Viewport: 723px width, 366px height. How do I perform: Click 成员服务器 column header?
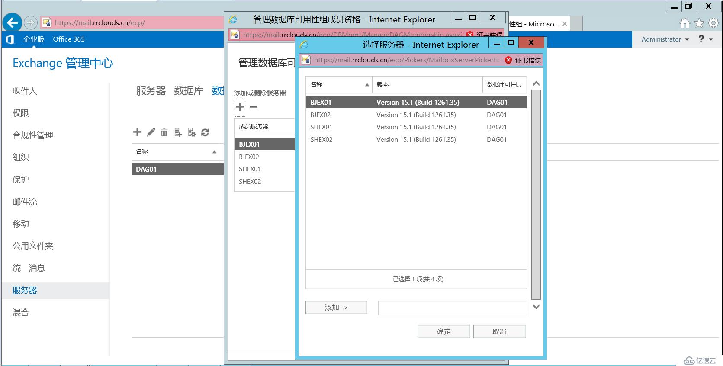click(x=264, y=126)
